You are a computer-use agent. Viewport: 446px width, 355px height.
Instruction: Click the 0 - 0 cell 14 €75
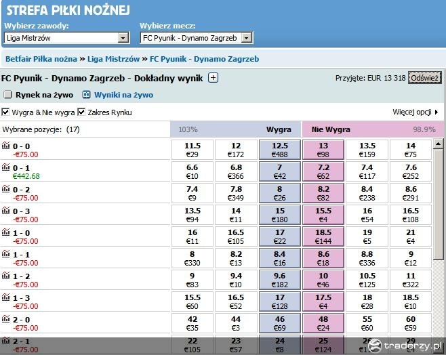tap(411, 150)
